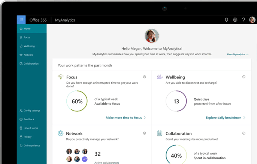Click the 60% focus progress ring
257x164 pixels.
77,101
